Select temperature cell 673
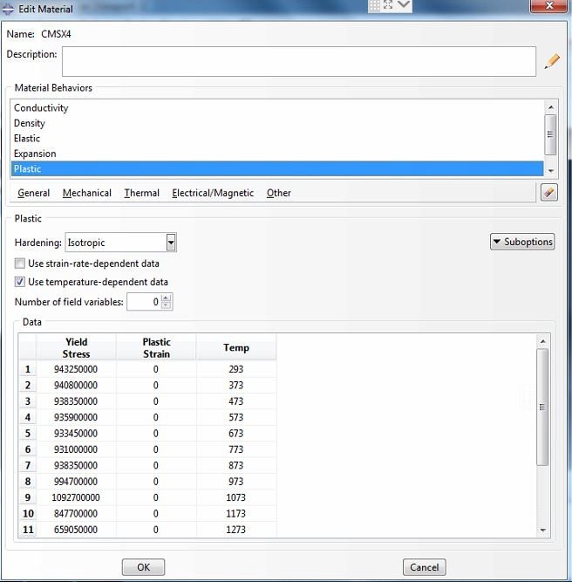Viewport: 572px width, 582px height. [236, 433]
